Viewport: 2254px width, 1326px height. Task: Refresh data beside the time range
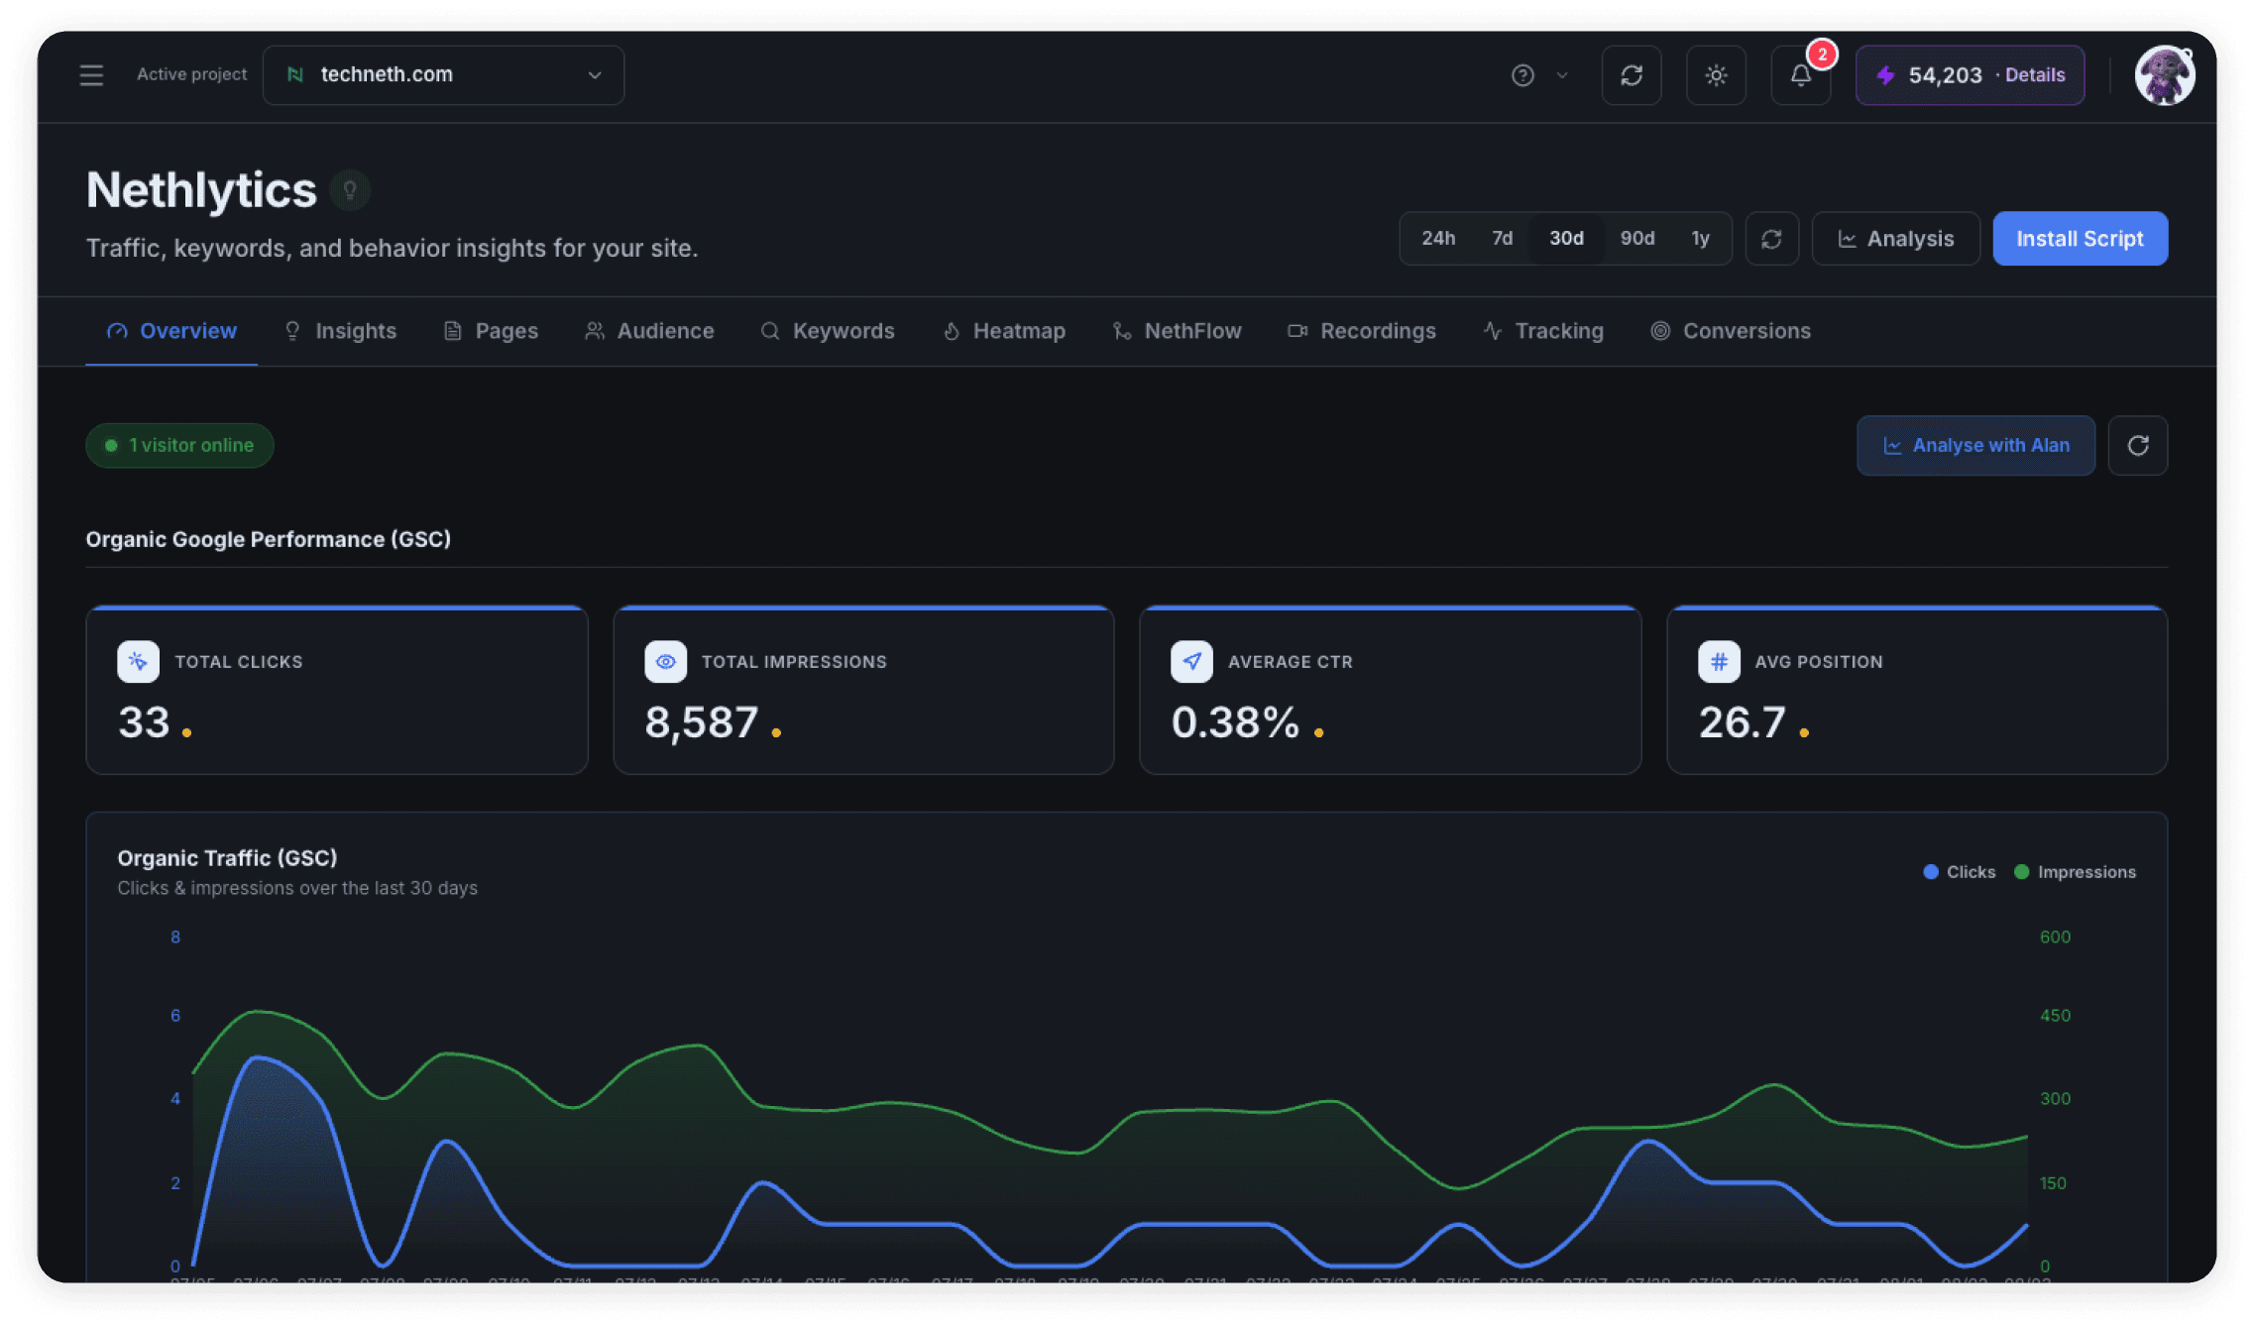click(1772, 239)
